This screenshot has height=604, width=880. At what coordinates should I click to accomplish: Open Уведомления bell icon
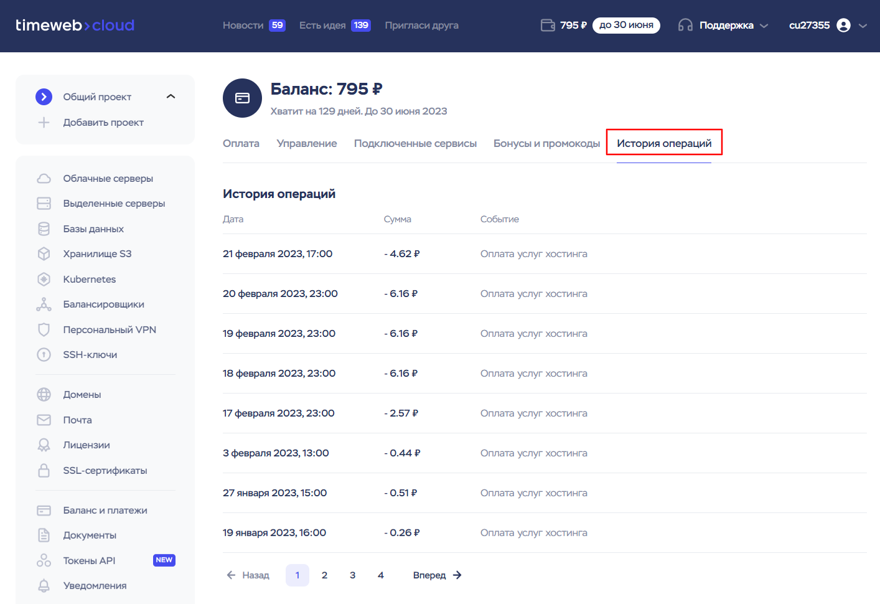pos(44,586)
